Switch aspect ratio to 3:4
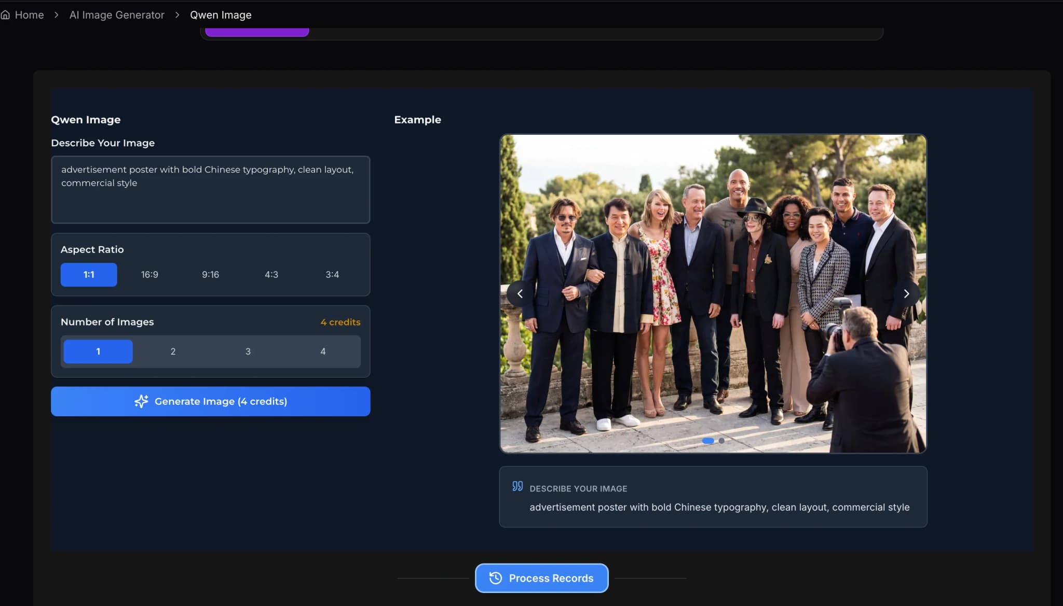1063x606 pixels. click(x=332, y=275)
